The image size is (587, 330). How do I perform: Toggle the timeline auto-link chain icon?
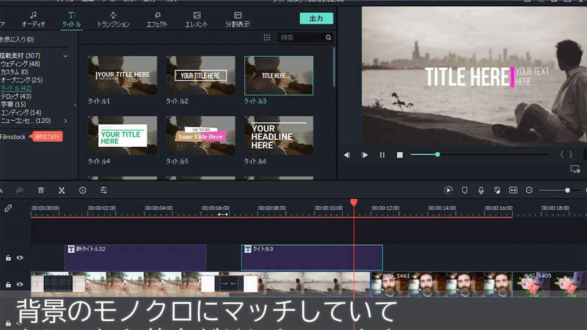8,209
